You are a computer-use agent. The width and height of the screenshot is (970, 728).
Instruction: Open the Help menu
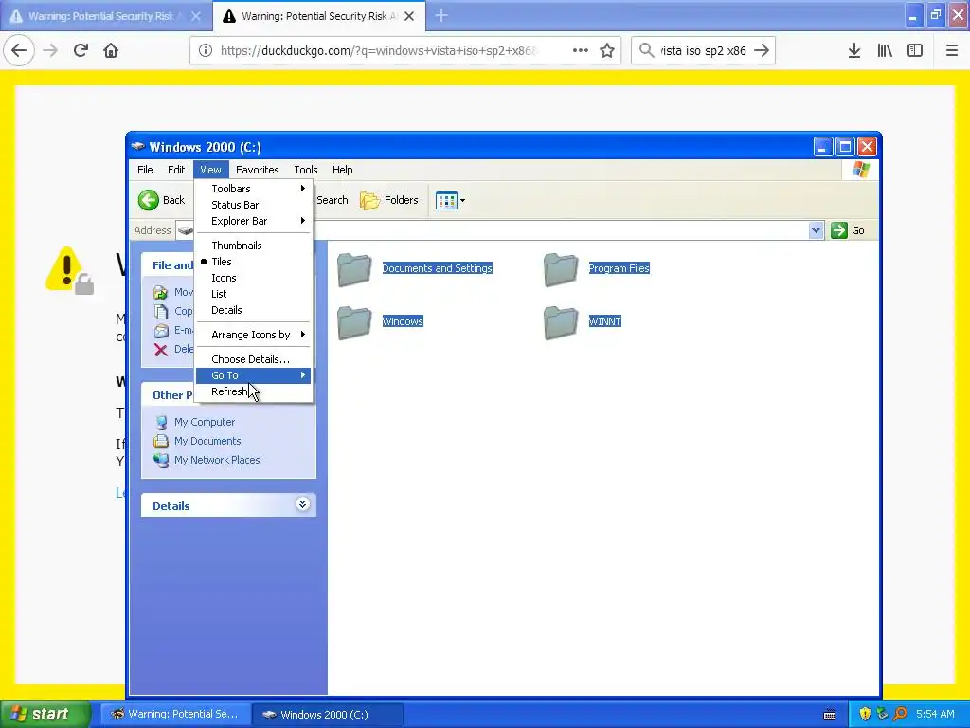pyautogui.click(x=342, y=170)
